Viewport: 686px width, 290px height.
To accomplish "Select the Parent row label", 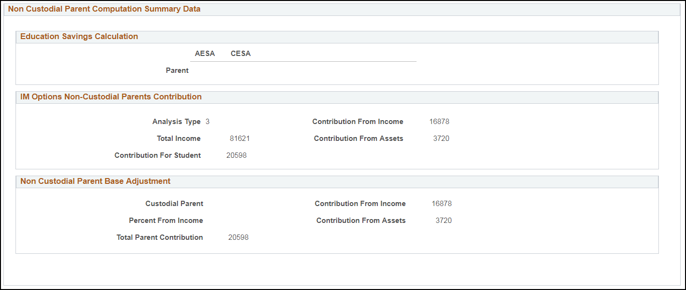I will tap(177, 70).
